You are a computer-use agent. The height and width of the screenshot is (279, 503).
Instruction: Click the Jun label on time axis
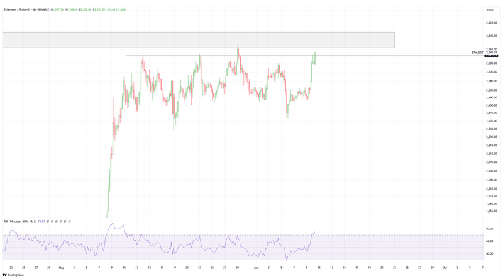256,268
